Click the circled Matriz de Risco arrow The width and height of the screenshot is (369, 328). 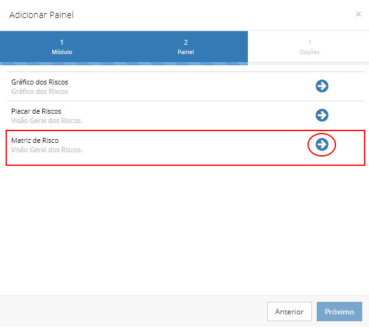[322, 144]
